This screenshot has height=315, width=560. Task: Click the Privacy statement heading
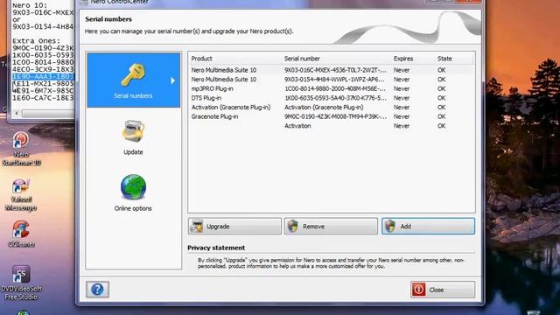[216, 248]
